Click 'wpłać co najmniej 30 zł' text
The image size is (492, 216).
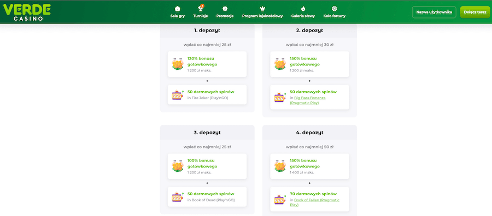pyautogui.click(x=309, y=45)
